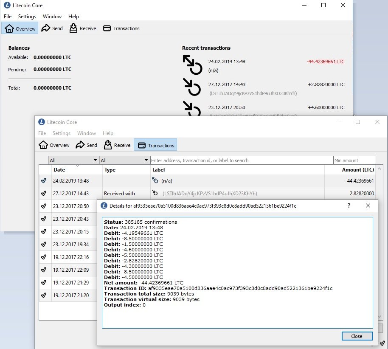Viewport: 388px width, 349px height.
Task: Sort transactions by Label column header
Action: click(x=237, y=170)
